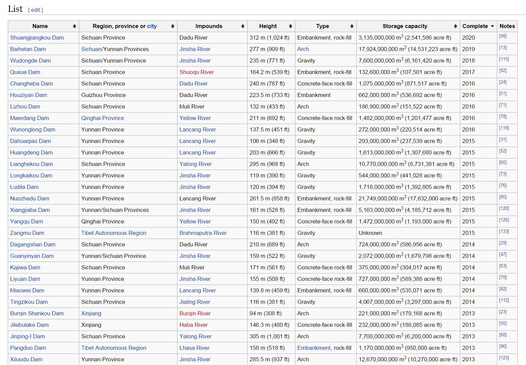Open Brahmaputra River link
The image size is (526, 365).
pyautogui.click(x=203, y=233)
